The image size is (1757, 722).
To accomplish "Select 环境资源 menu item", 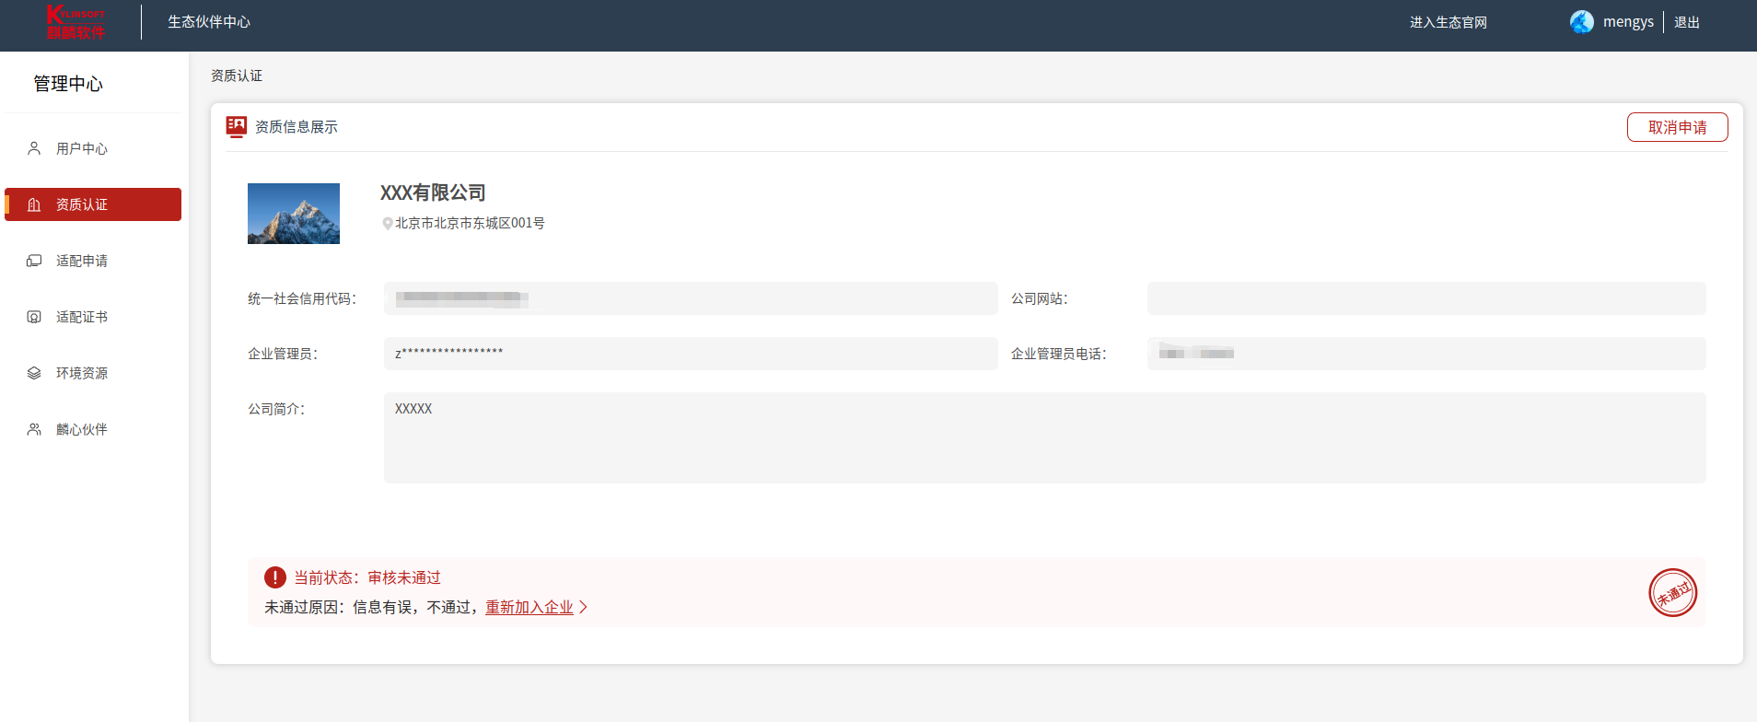I will pyautogui.click(x=82, y=373).
